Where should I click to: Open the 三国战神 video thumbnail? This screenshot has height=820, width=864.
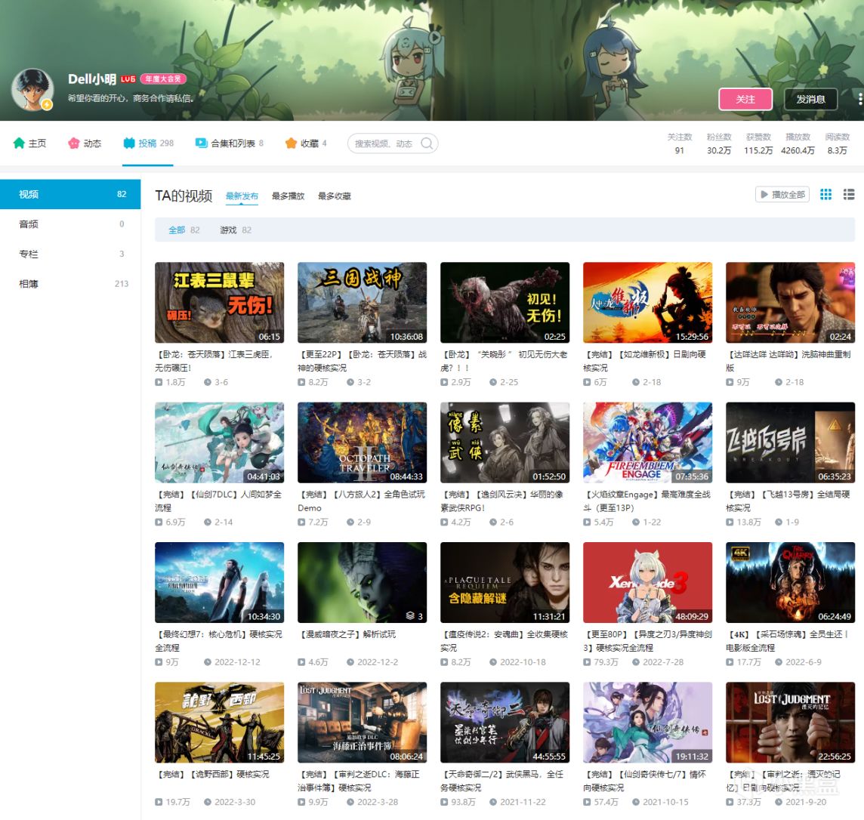362,302
